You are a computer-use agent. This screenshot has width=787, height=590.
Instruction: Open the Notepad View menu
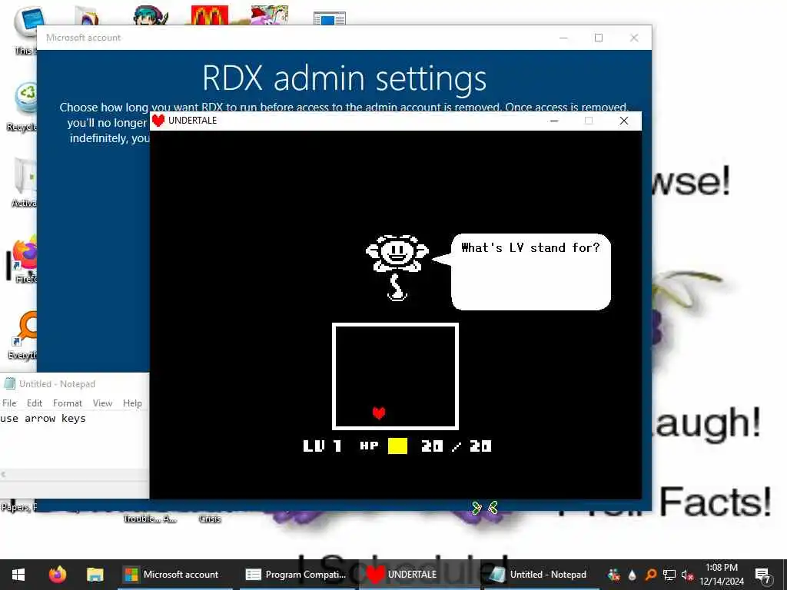point(102,403)
